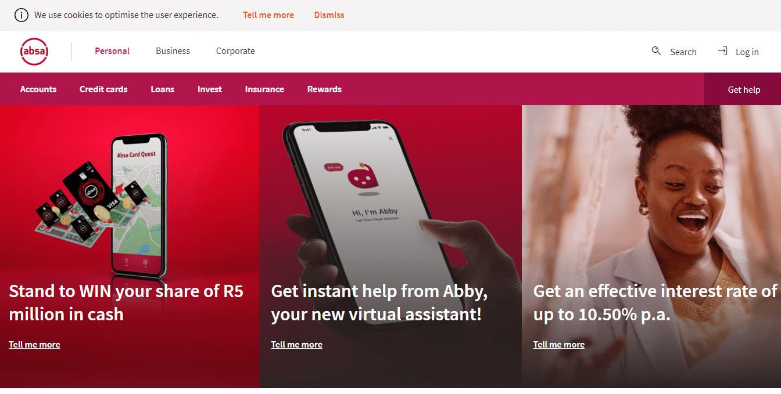Image resolution: width=781 pixels, height=394 pixels.
Task: Open the Invest menu
Action: (x=210, y=89)
